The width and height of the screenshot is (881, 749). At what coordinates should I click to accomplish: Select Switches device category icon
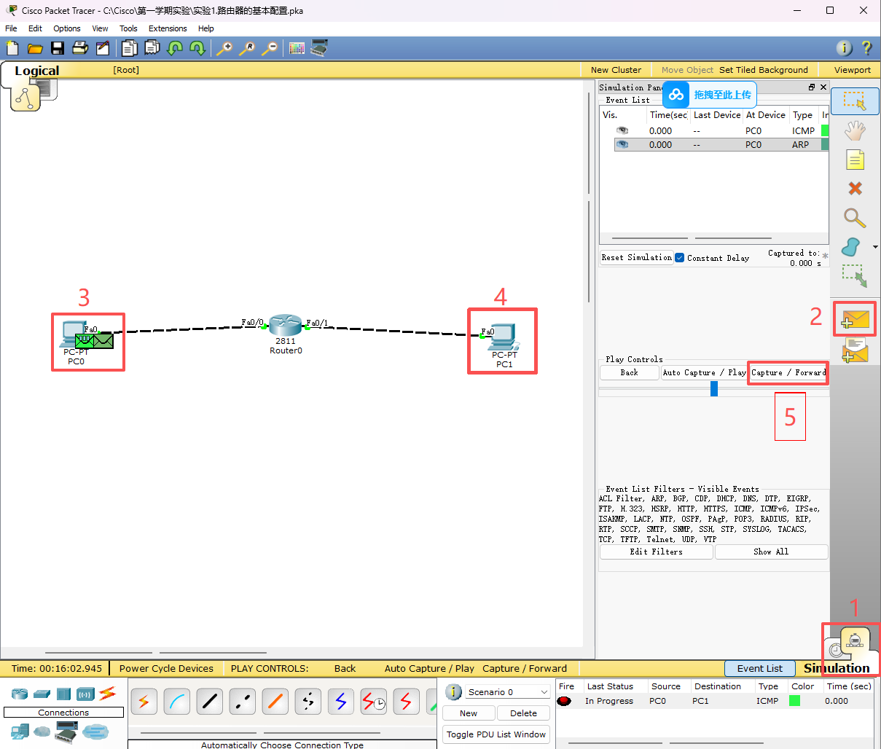click(x=42, y=693)
